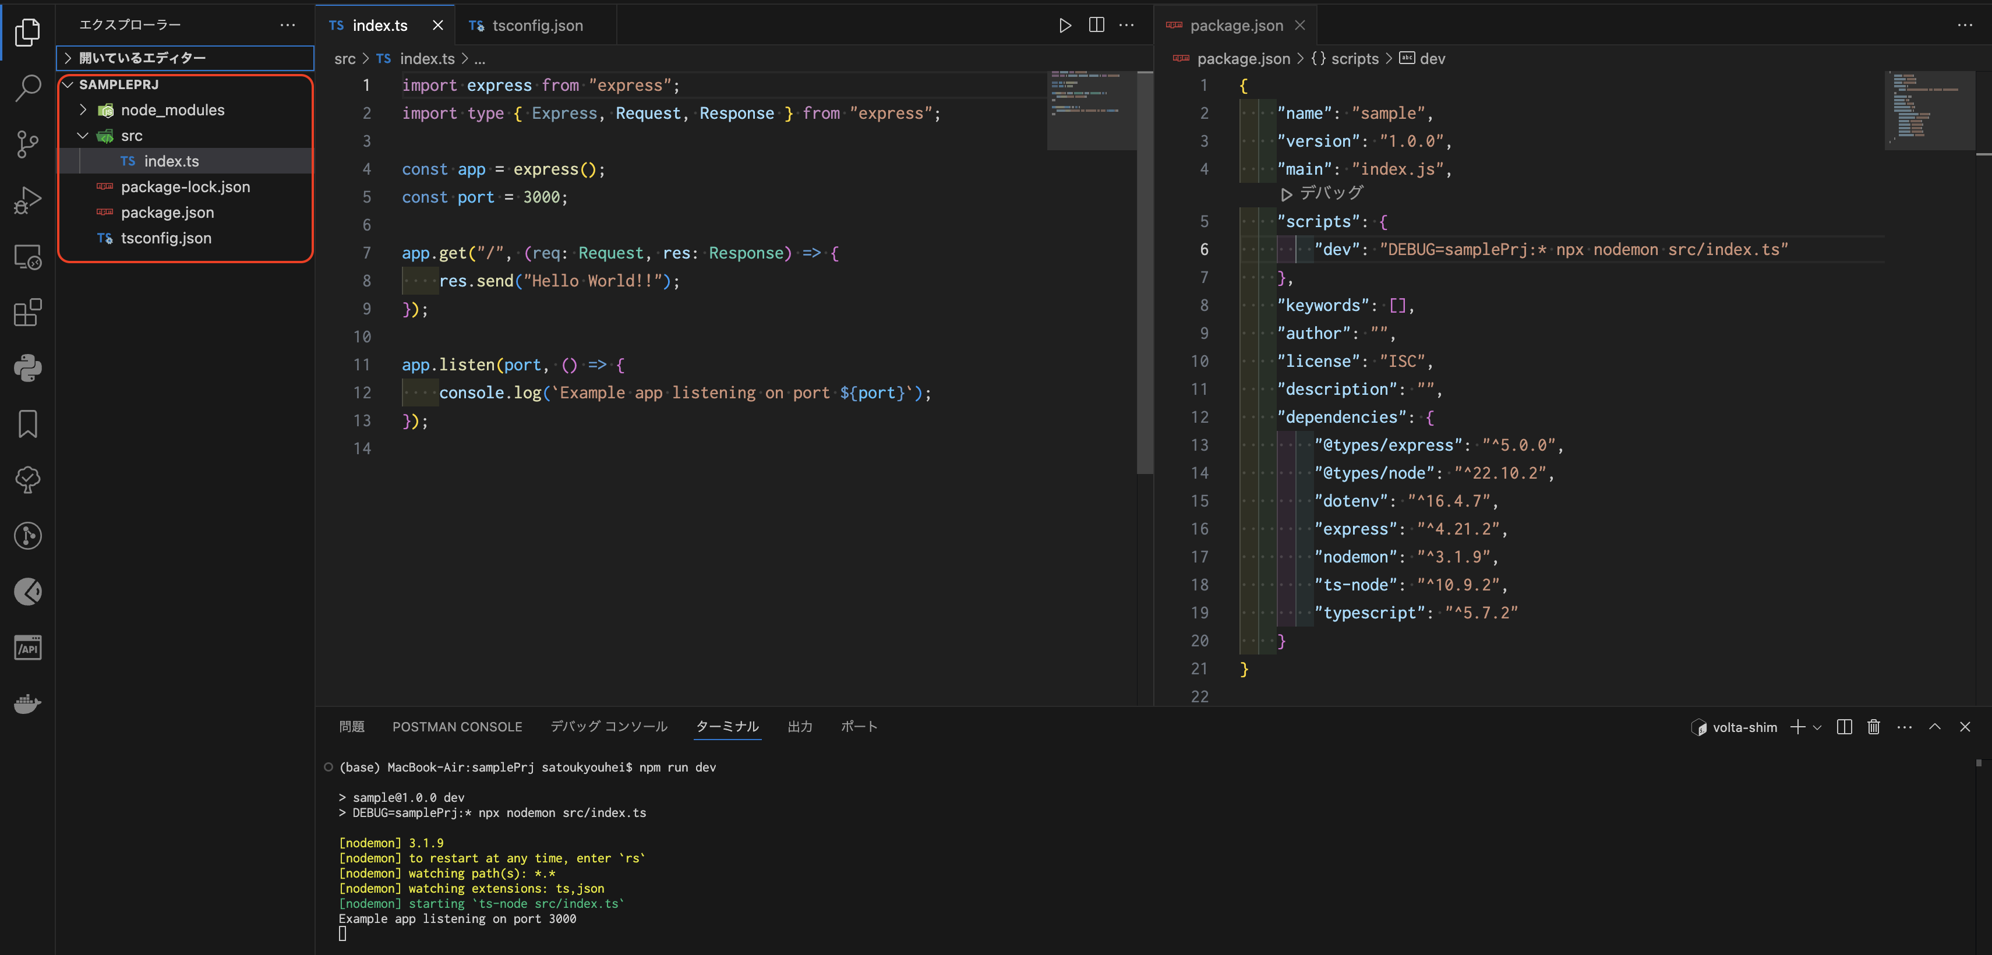Kill the terminal using the trash icon
This screenshot has width=1992, height=955.
[1873, 727]
